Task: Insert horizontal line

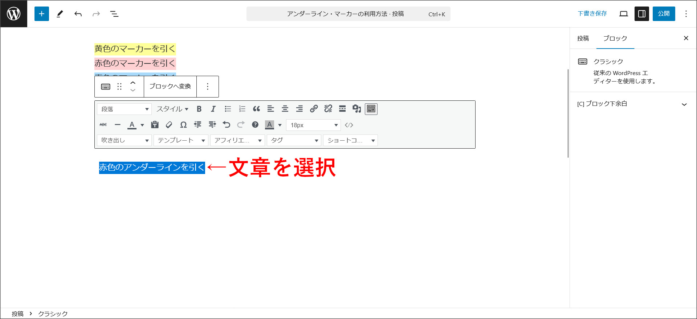Action: pyautogui.click(x=118, y=125)
